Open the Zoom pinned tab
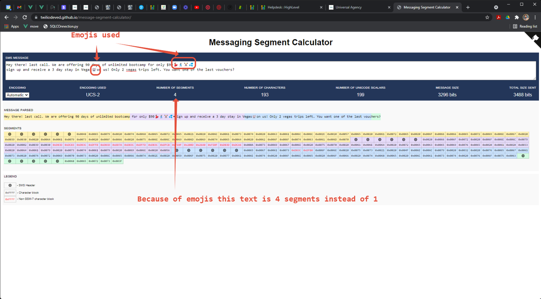Screen dimensions: 541x299 click(174, 7)
